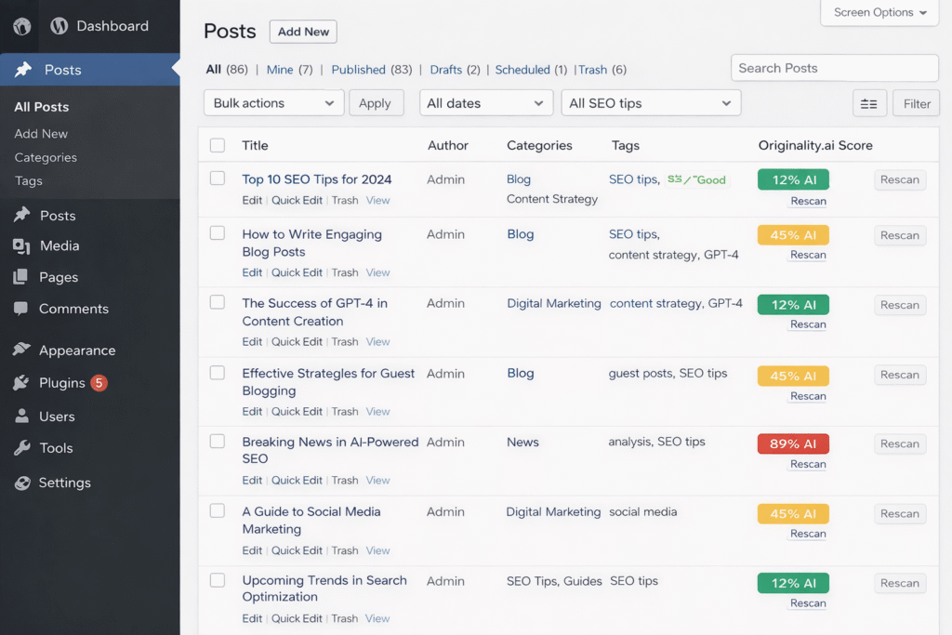Viewport: 952px width, 635px height.
Task: Switch to extended view with the list icon
Action: coord(869,103)
